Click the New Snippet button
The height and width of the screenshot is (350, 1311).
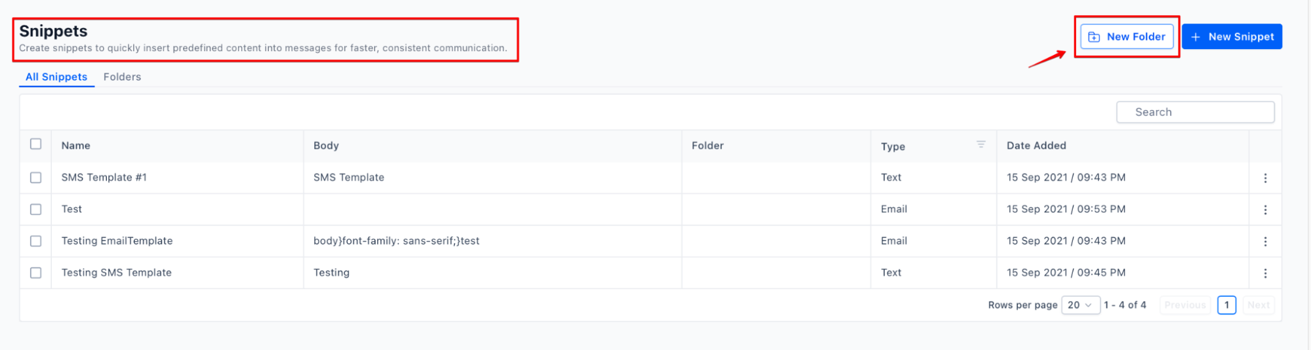tap(1232, 37)
